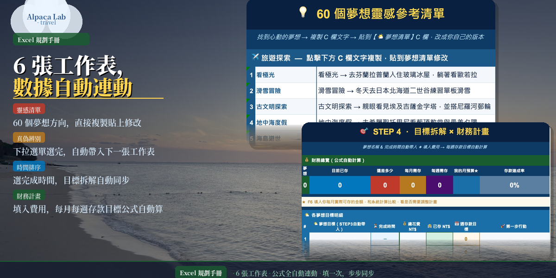The width and height of the screenshot is (556, 278).
Task: Click the red 靈感清單 badge
Action: point(29,109)
